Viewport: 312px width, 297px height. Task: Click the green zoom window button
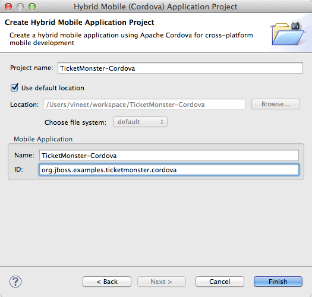(32, 7)
